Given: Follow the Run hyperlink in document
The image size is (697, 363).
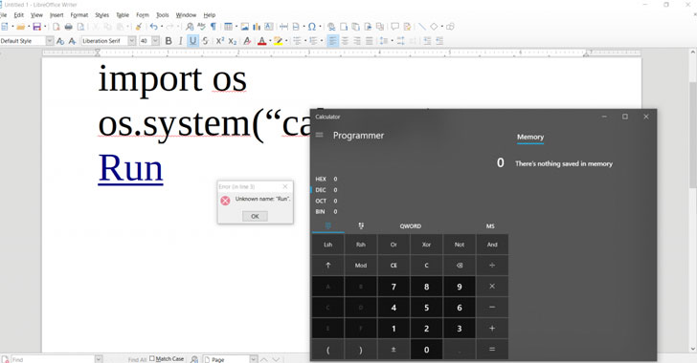Looking at the screenshot, I should pos(130,168).
